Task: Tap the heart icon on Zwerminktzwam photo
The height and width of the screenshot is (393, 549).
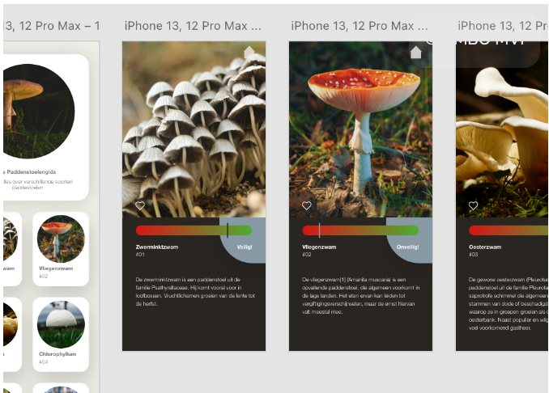Action: [x=140, y=205]
